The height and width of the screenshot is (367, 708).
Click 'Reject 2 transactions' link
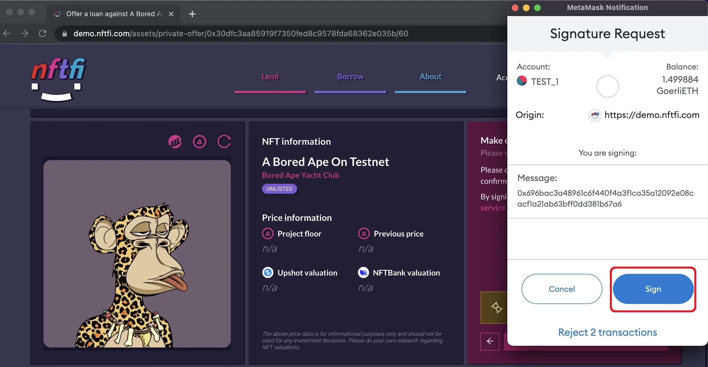tap(607, 332)
